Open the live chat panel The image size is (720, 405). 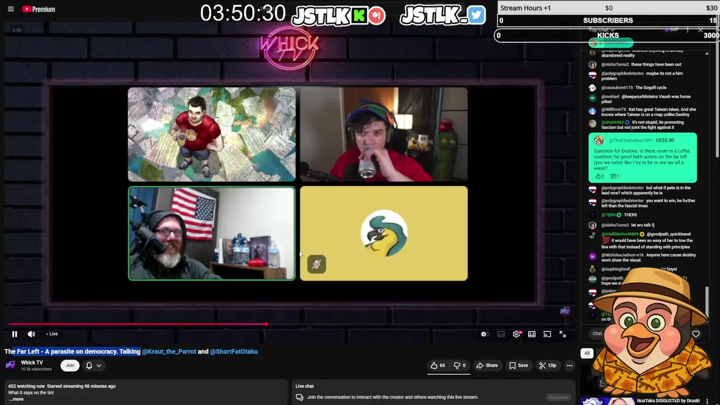(559, 397)
